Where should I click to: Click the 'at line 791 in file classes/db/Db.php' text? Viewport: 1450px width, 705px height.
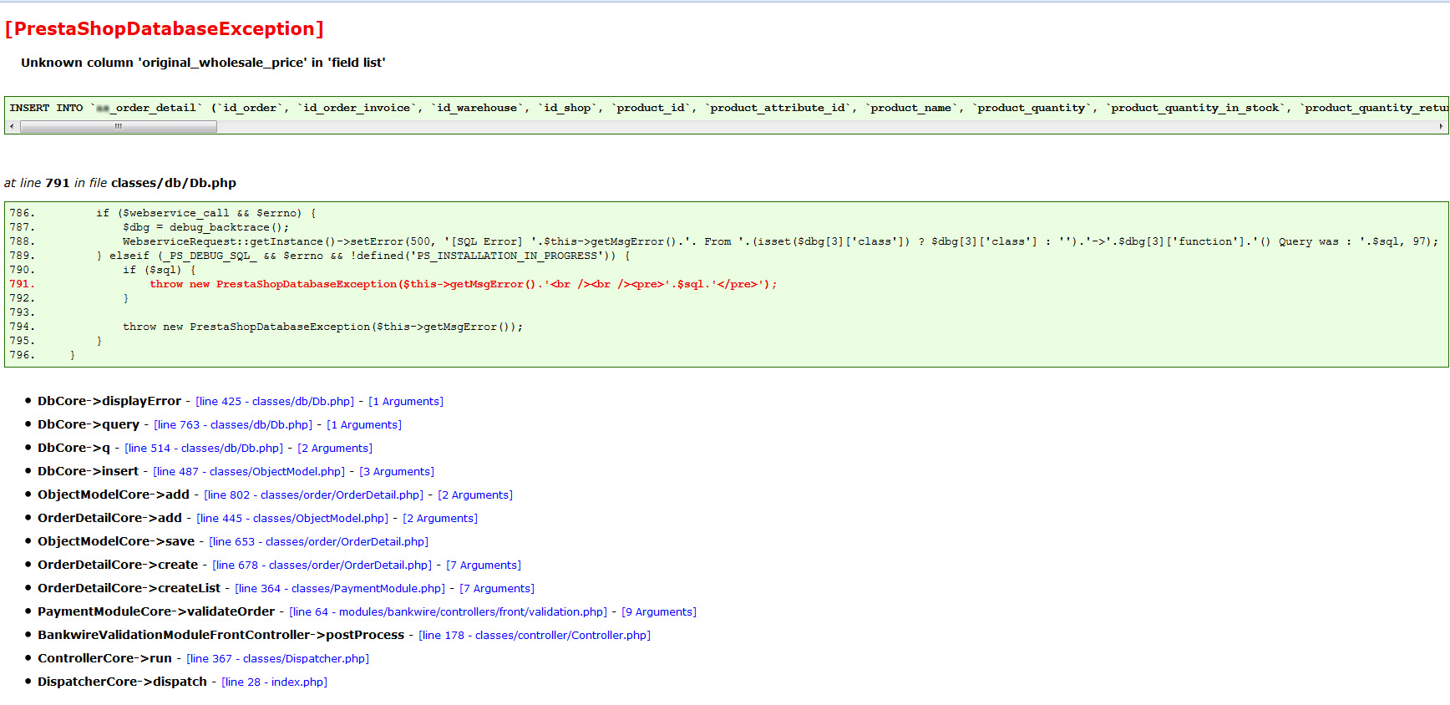[x=120, y=183]
